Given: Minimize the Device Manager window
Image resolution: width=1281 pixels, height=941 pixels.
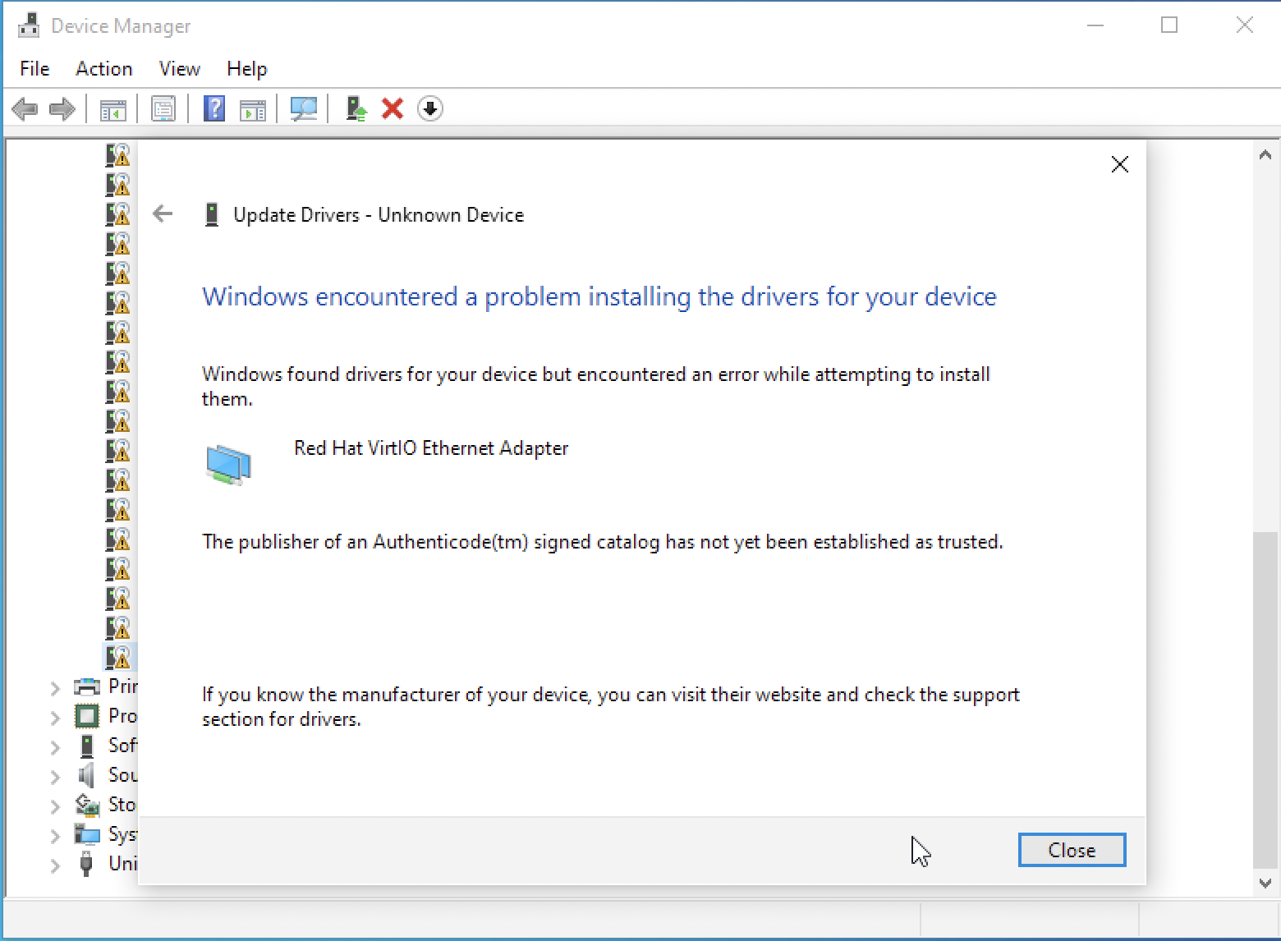Looking at the screenshot, I should [1095, 25].
